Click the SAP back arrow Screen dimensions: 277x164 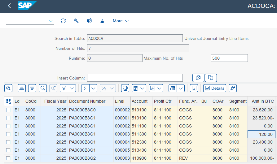(9, 6)
